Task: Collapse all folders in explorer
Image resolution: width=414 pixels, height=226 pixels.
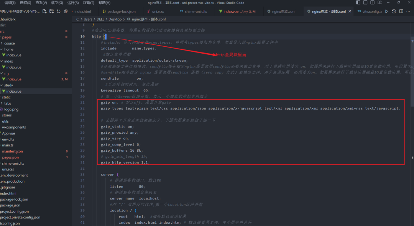Action: click(x=66, y=11)
